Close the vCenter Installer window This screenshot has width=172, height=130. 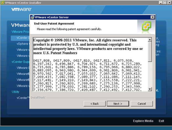click(169, 3)
